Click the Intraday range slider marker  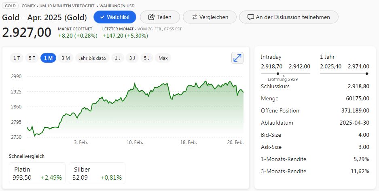click(x=278, y=73)
